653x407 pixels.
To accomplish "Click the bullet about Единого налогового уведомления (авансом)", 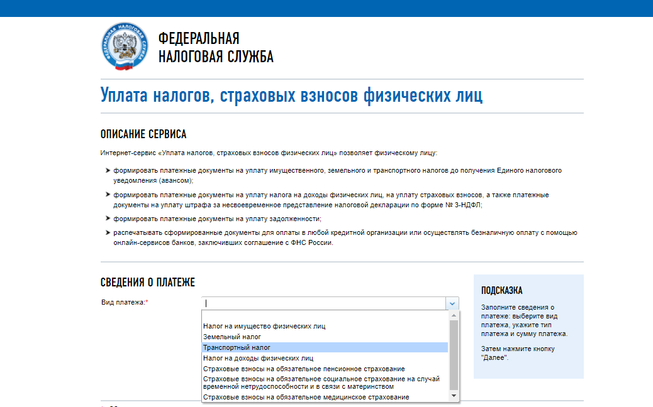I will tap(337, 175).
